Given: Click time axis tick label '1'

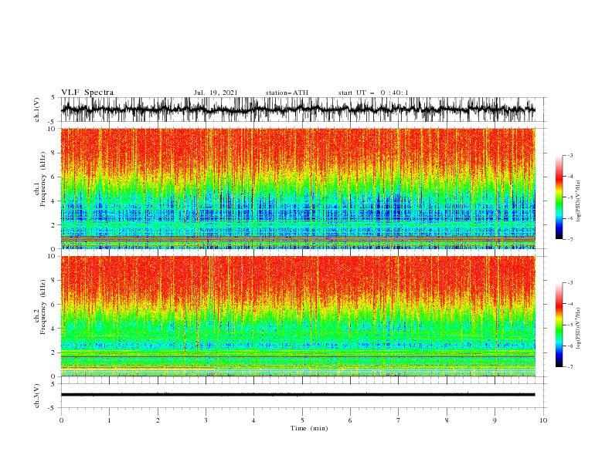Looking at the screenshot, I should (109, 420).
